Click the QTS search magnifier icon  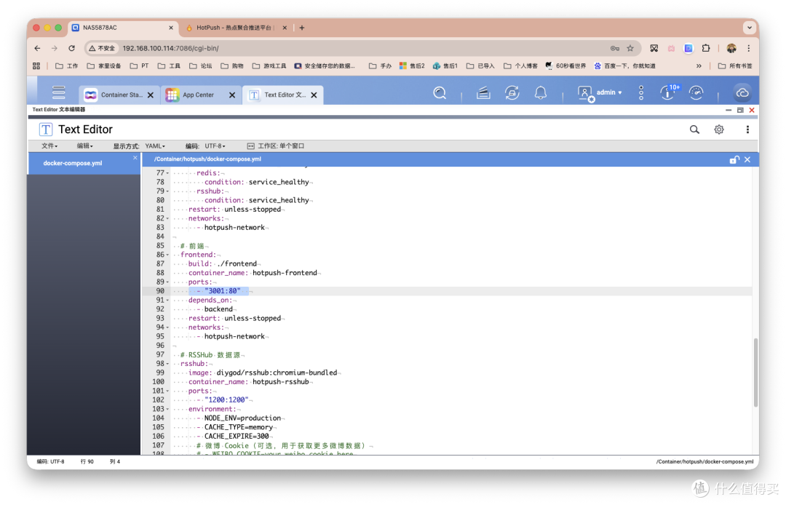tap(440, 92)
